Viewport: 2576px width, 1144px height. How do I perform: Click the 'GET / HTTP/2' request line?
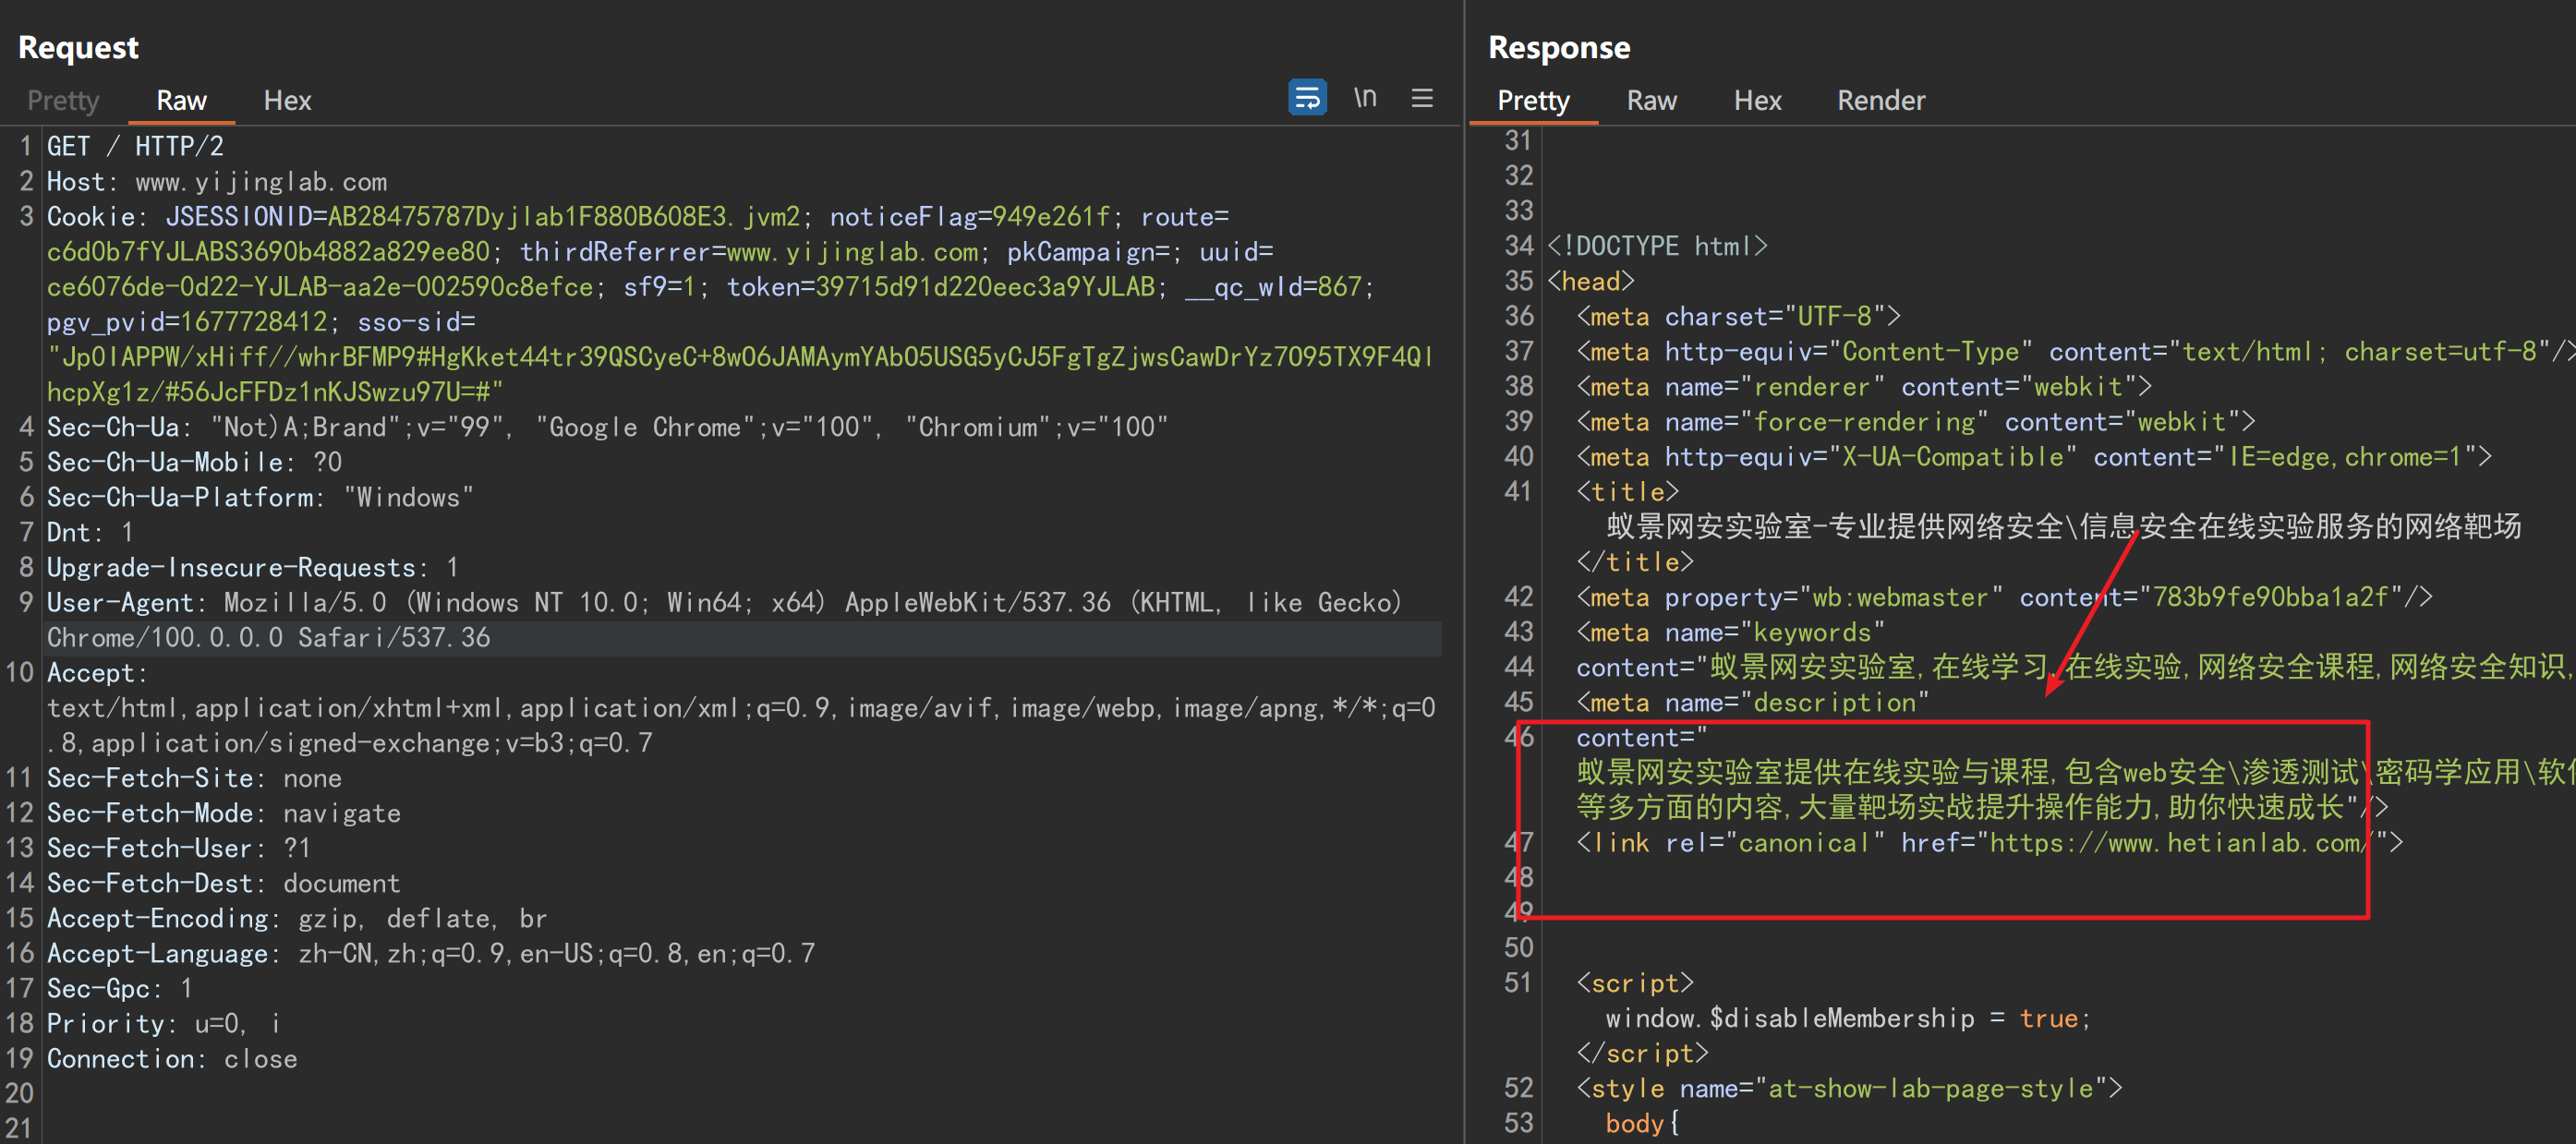click(x=135, y=146)
